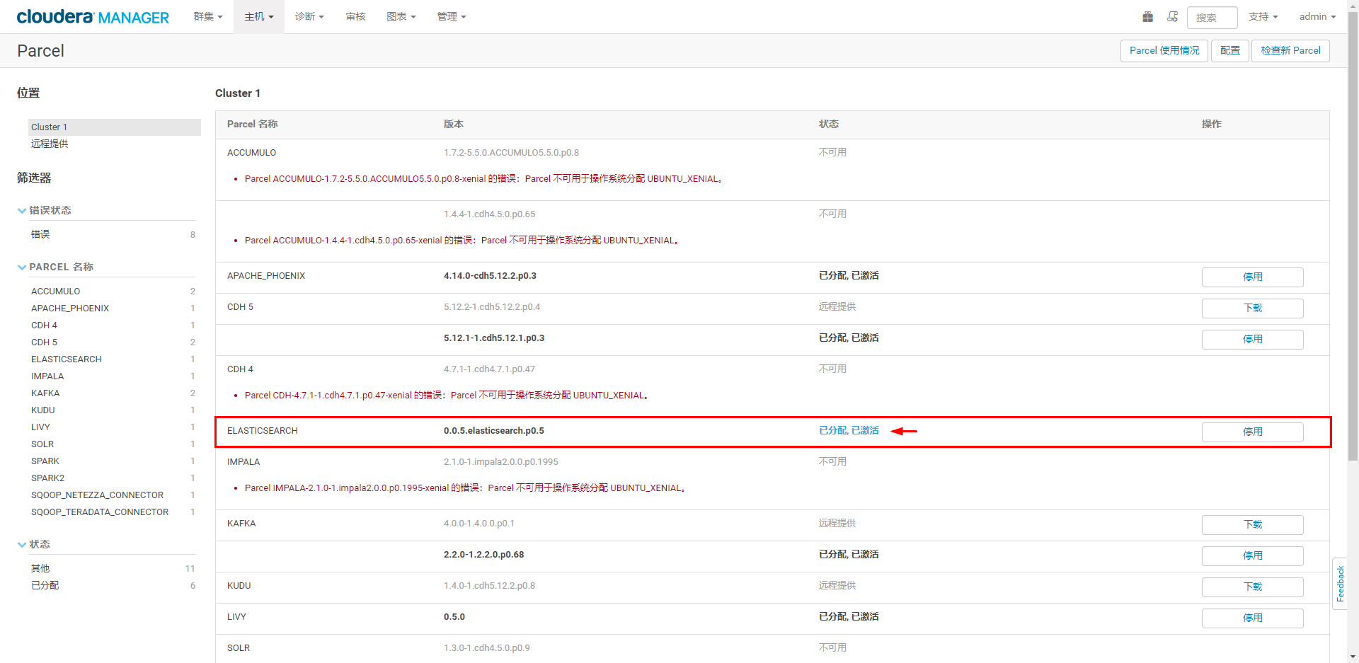Filter parcels by KAFKA

[x=45, y=393]
